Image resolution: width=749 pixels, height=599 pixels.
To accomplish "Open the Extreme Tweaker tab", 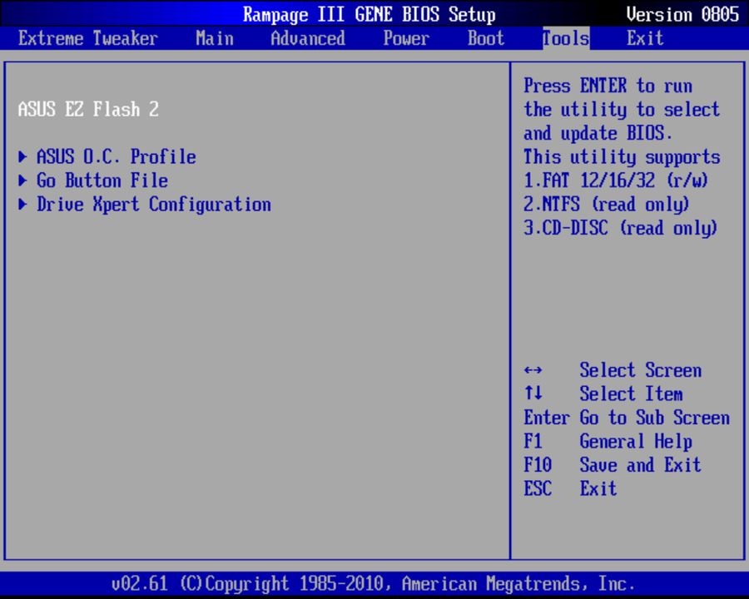I will coord(88,38).
